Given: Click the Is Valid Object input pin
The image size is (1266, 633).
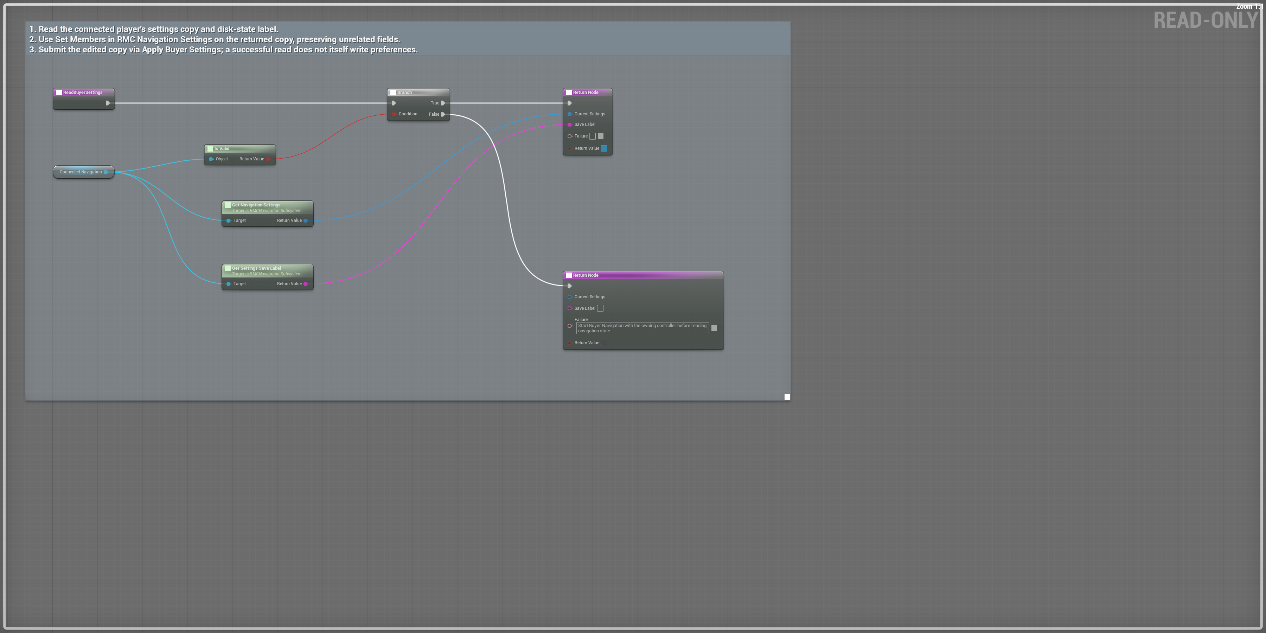Looking at the screenshot, I should (x=211, y=159).
